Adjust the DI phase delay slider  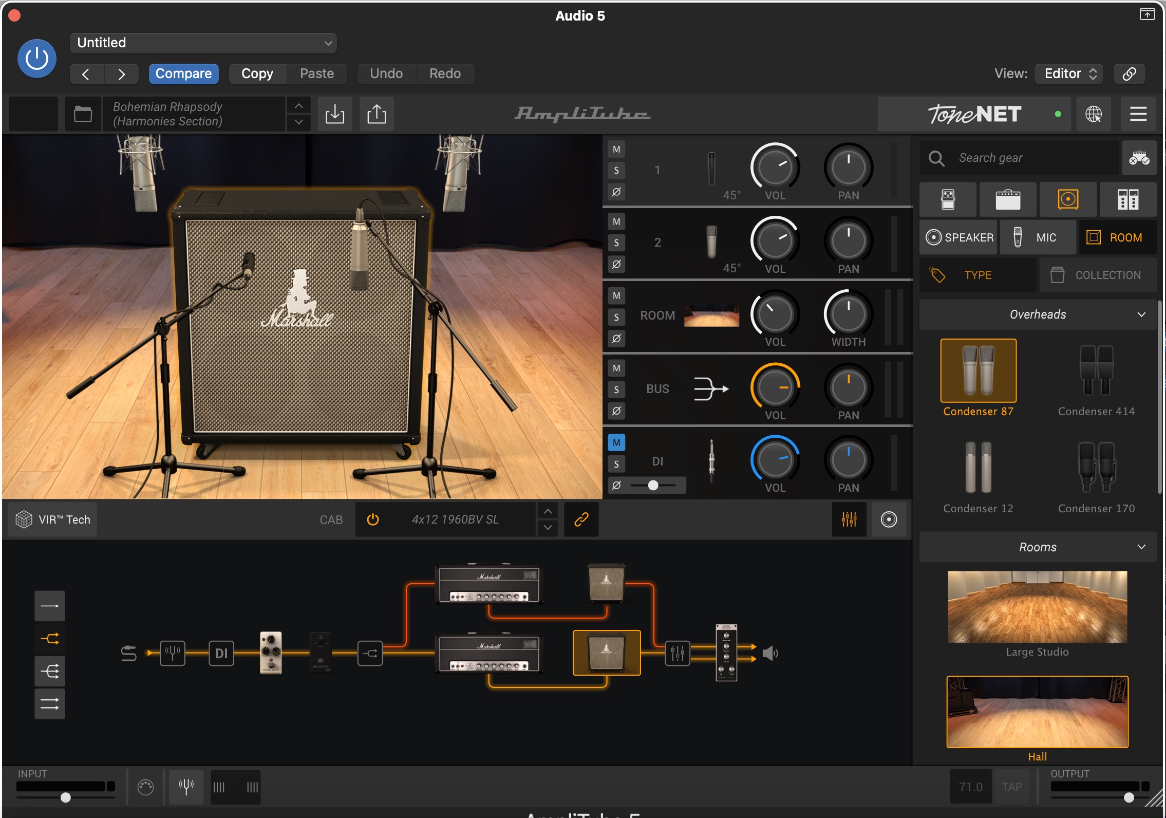click(x=653, y=485)
